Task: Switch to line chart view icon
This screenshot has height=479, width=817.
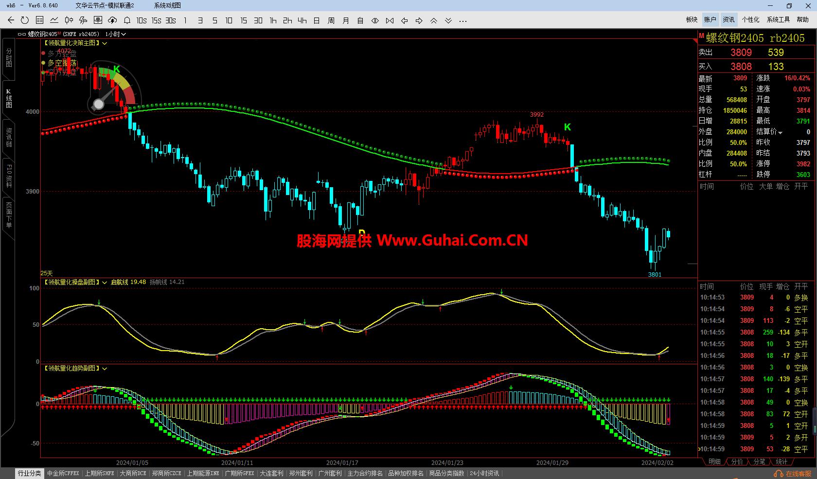Action: pyautogui.click(x=54, y=20)
